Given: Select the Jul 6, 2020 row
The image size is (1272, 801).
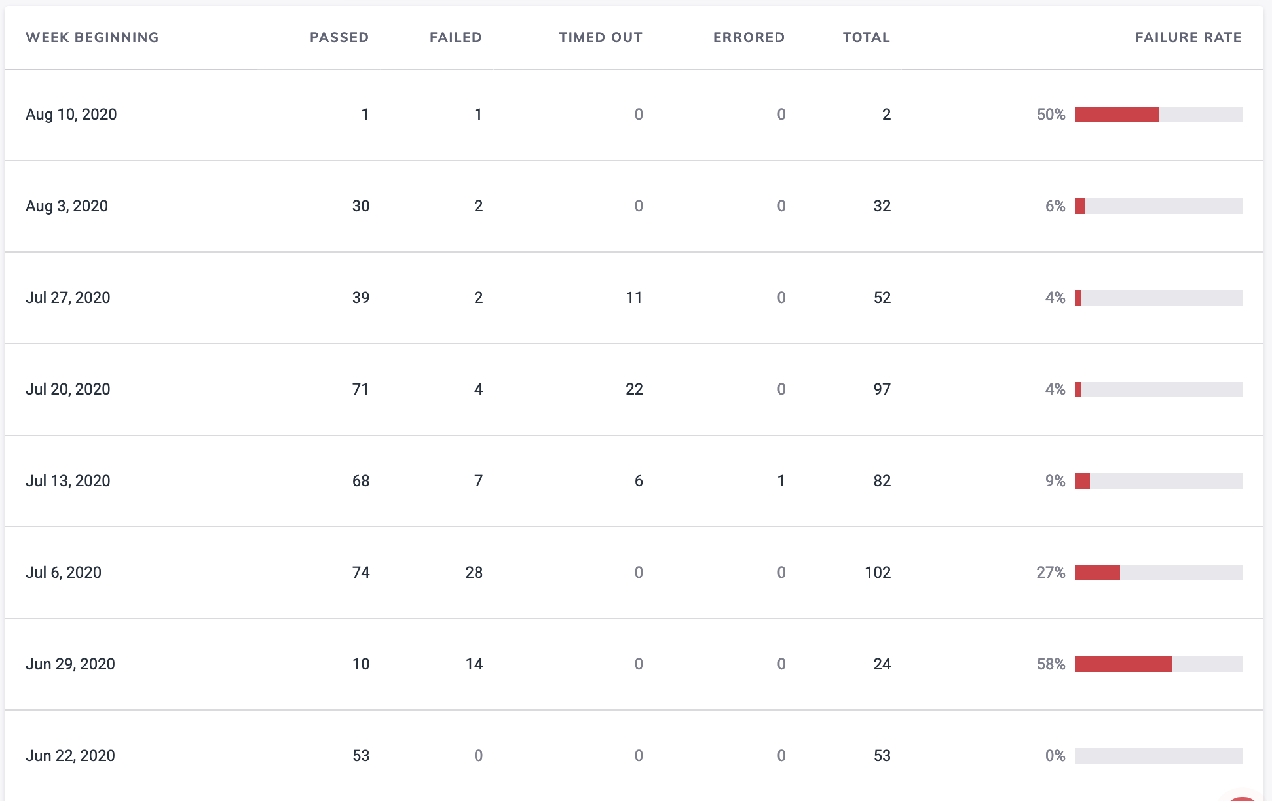Looking at the screenshot, I should point(64,572).
